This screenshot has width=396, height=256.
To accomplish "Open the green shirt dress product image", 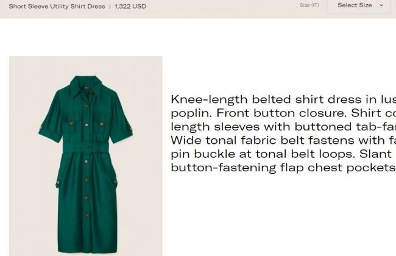I will point(86,156).
